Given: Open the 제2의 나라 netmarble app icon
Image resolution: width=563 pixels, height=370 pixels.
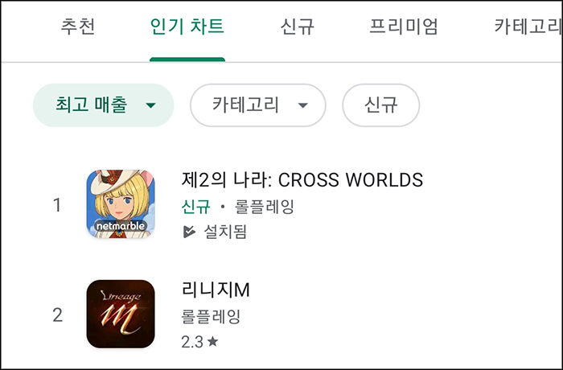Looking at the screenshot, I should pos(121,203).
